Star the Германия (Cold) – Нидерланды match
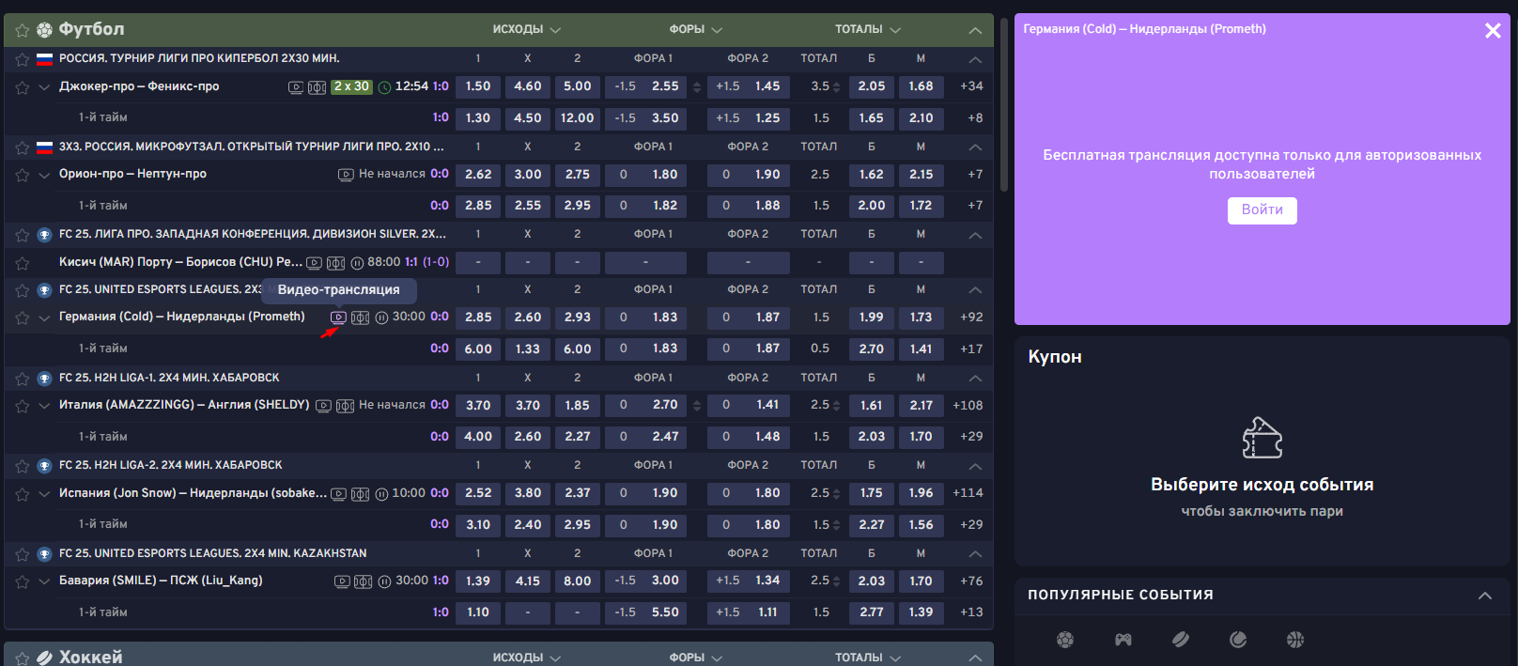The width and height of the screenshot is (1518, 666). pyautogui.click(x=23, y=318)
